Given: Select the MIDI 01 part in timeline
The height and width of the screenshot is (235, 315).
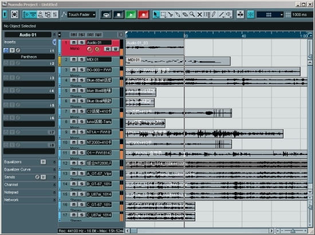Looking at the screenshot, I should tap(178, 61).
